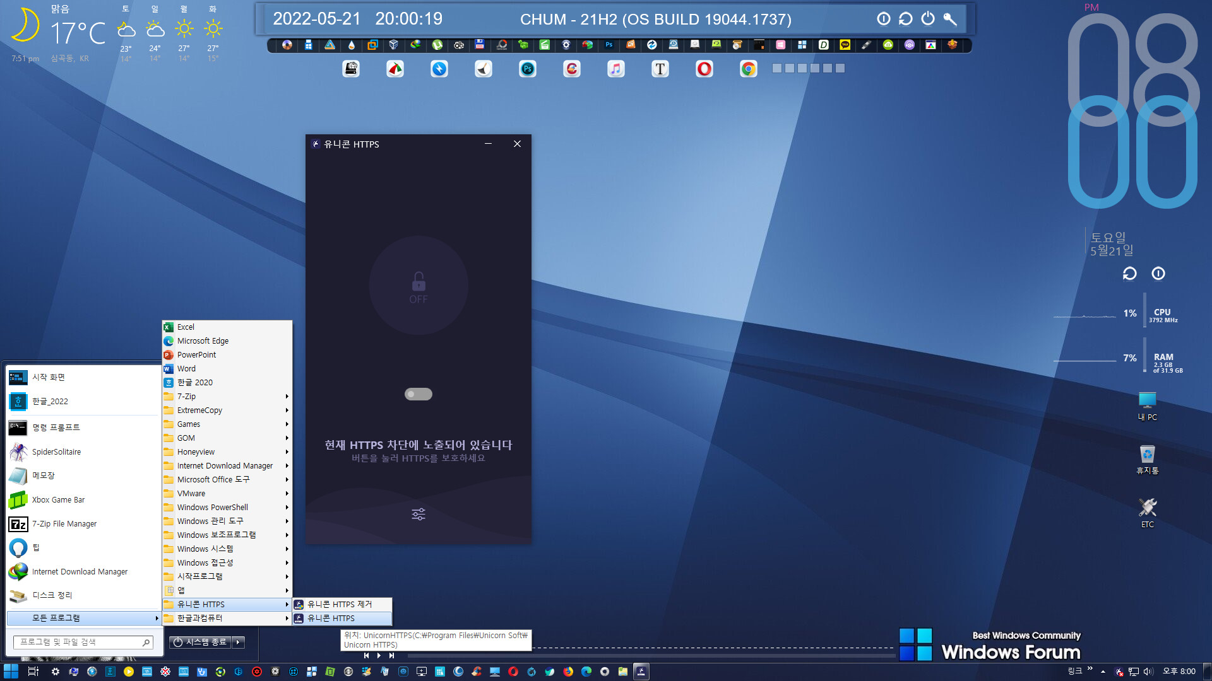Open the quill feather dock app
This screenshot has height=681, width=1212.
click(484, 69)
